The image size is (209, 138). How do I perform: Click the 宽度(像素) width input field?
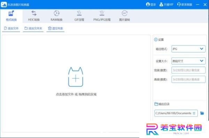click(x=188, y=70)
